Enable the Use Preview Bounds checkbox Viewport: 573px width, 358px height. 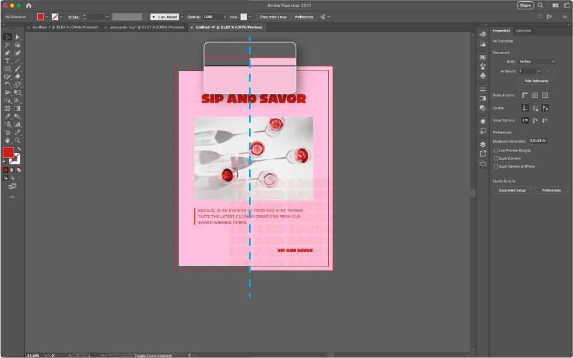tap(495, 150)
